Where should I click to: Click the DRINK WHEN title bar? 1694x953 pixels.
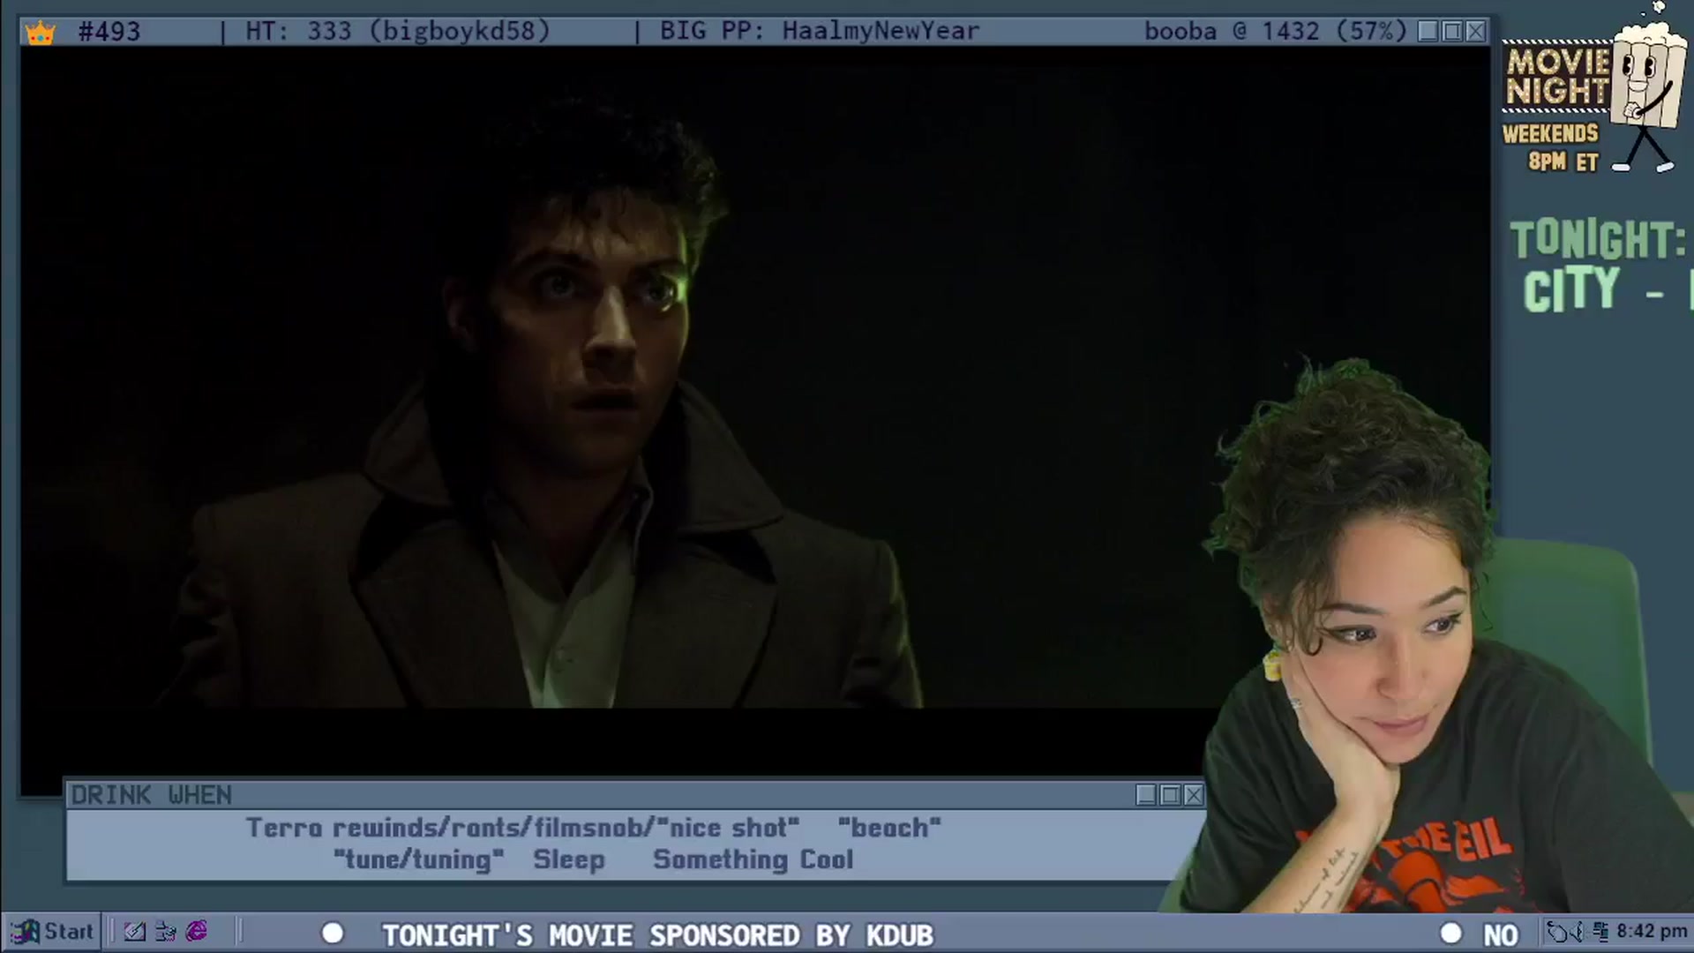coord(635,795)
